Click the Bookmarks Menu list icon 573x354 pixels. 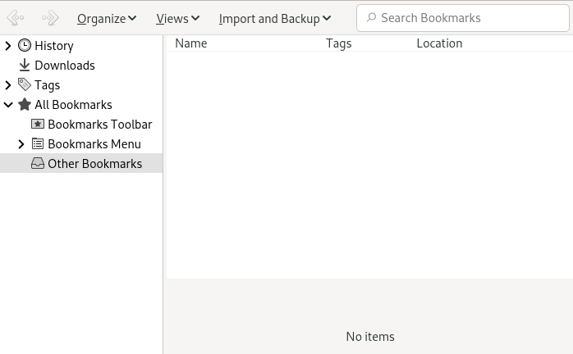(38, 144)
